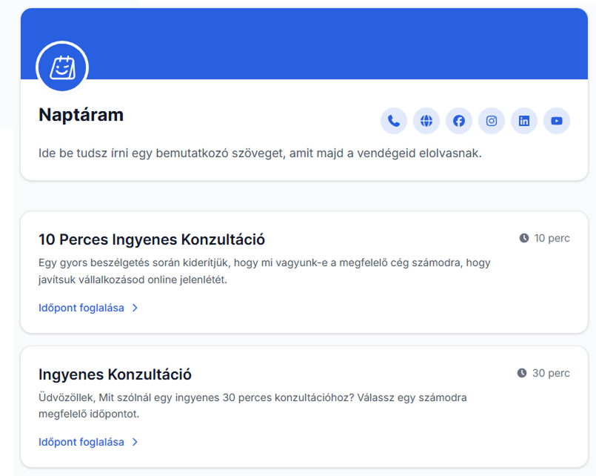Screen dimensions: 596x476
Task: Click the phone contact icon
Action: (x=394, y=121)
